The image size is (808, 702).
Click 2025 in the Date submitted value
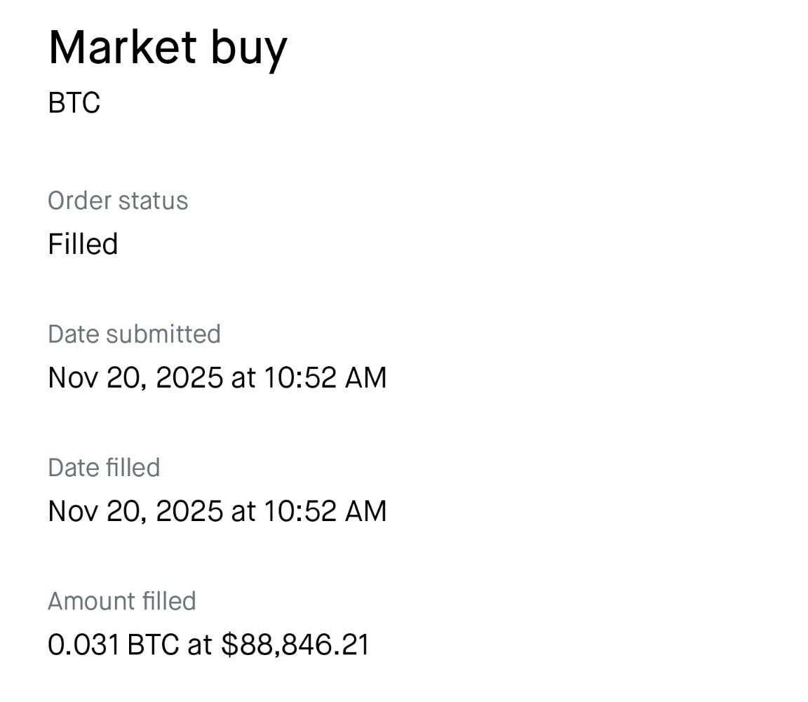189,377
